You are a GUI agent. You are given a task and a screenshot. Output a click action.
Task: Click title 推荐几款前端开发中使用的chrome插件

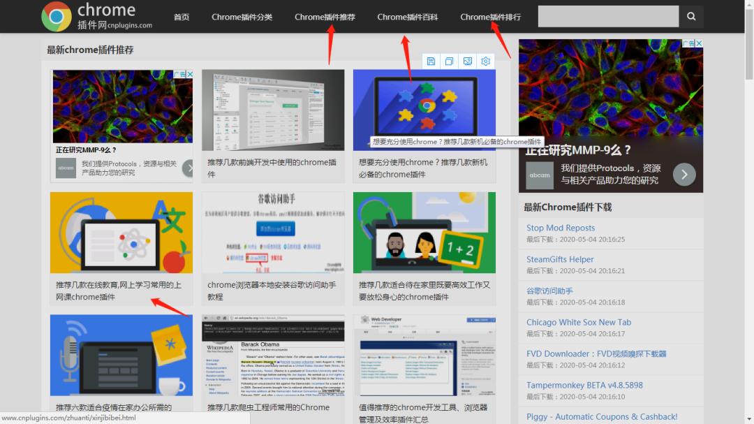tap(272, 168)
